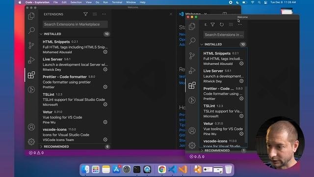Open manage gear for HTML Snippets, back window

click(x=105, y=52)
